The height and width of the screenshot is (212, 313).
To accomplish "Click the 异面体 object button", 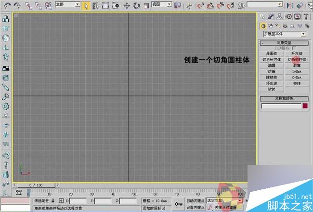I will (272, 53).
